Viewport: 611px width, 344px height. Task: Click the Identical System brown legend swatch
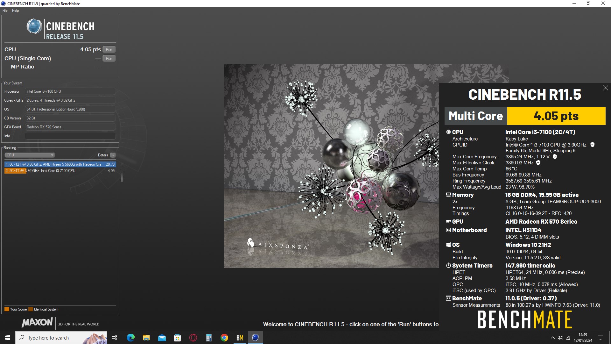coord(31,309)
